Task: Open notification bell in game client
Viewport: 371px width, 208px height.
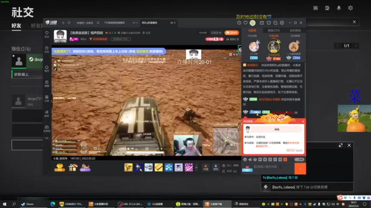Action: click(x=339, y=8)
